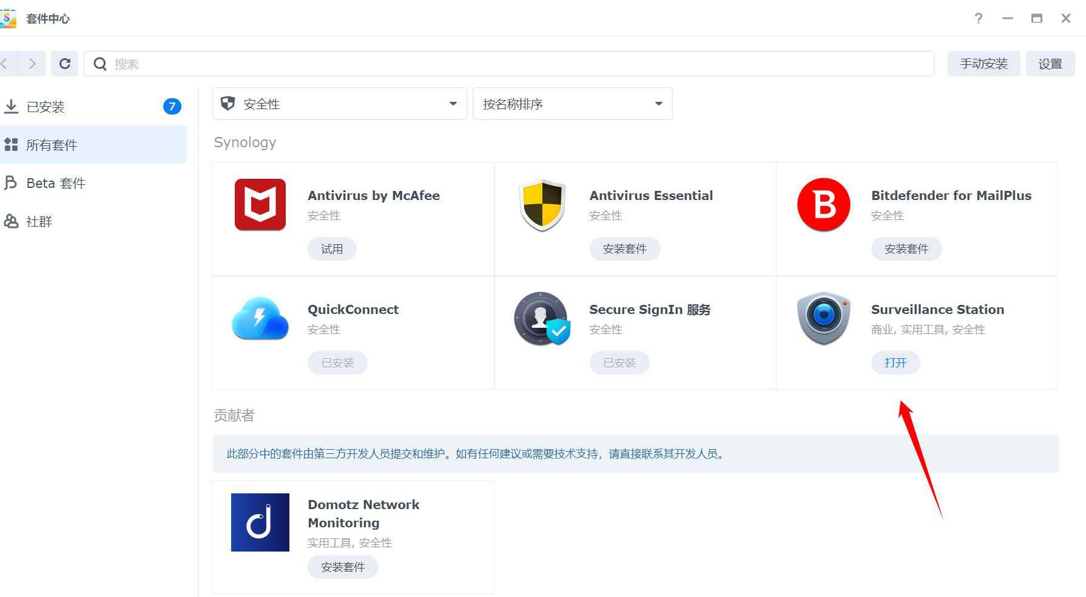The height and width of the screenshot is (597, 1086).
Task: Click the 手动安装 button
Action: [x=983, y=63]
